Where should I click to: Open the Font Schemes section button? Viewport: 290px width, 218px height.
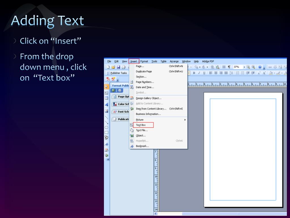[x=120, y=112]
